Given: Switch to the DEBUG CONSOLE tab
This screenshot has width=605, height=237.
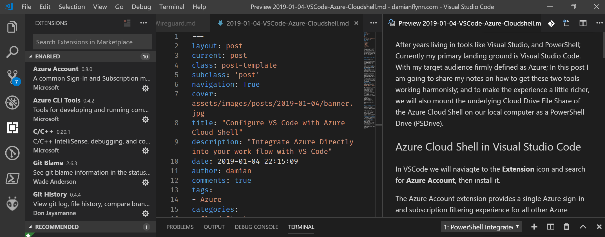Looking at the screenshot, I should 256,227.
